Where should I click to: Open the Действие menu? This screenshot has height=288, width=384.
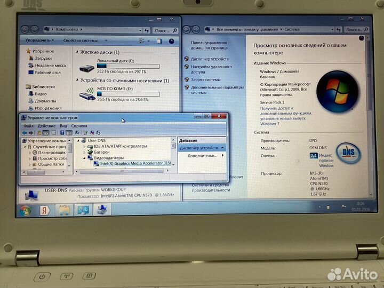pyautogui.click(x=46, y=126)
